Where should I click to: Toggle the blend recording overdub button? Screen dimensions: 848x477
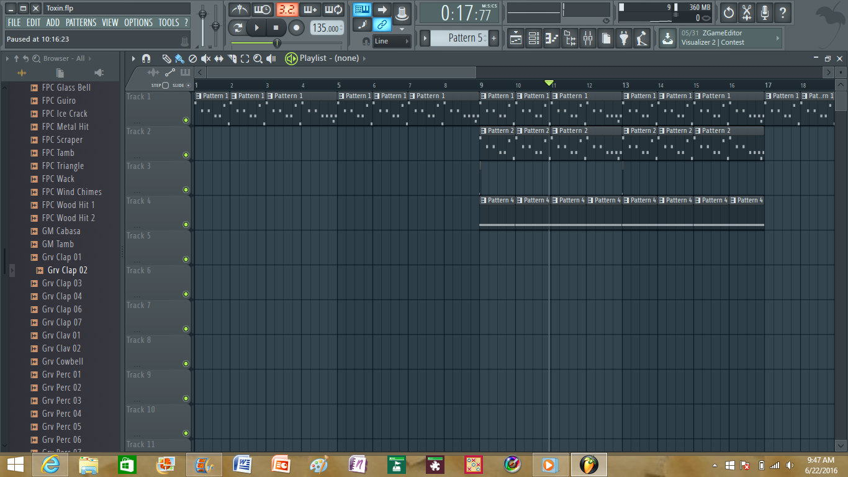click(310, 9)
